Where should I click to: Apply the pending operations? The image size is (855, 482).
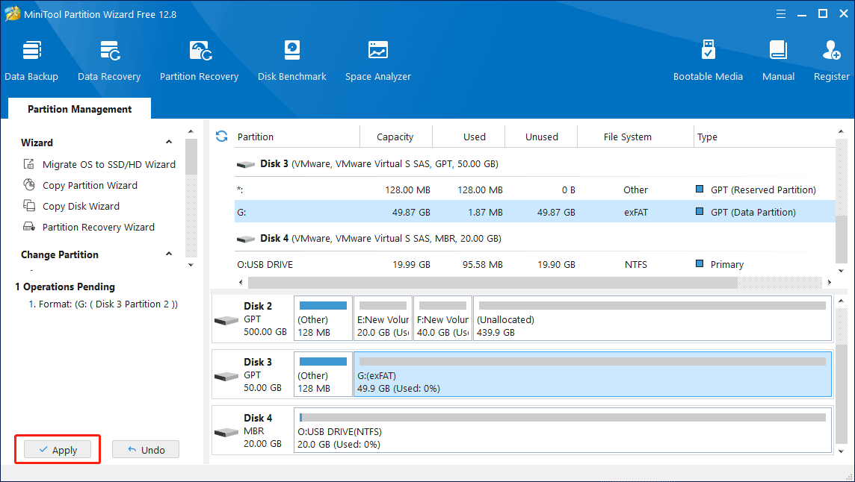click(x=58, y=450)
